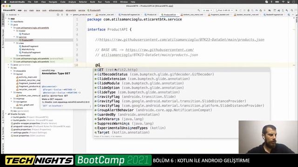Image resolution: width=298 pixels, height=167 pixels.
Task: Open the Structure side tool window
Action: [x=3, y=117]
